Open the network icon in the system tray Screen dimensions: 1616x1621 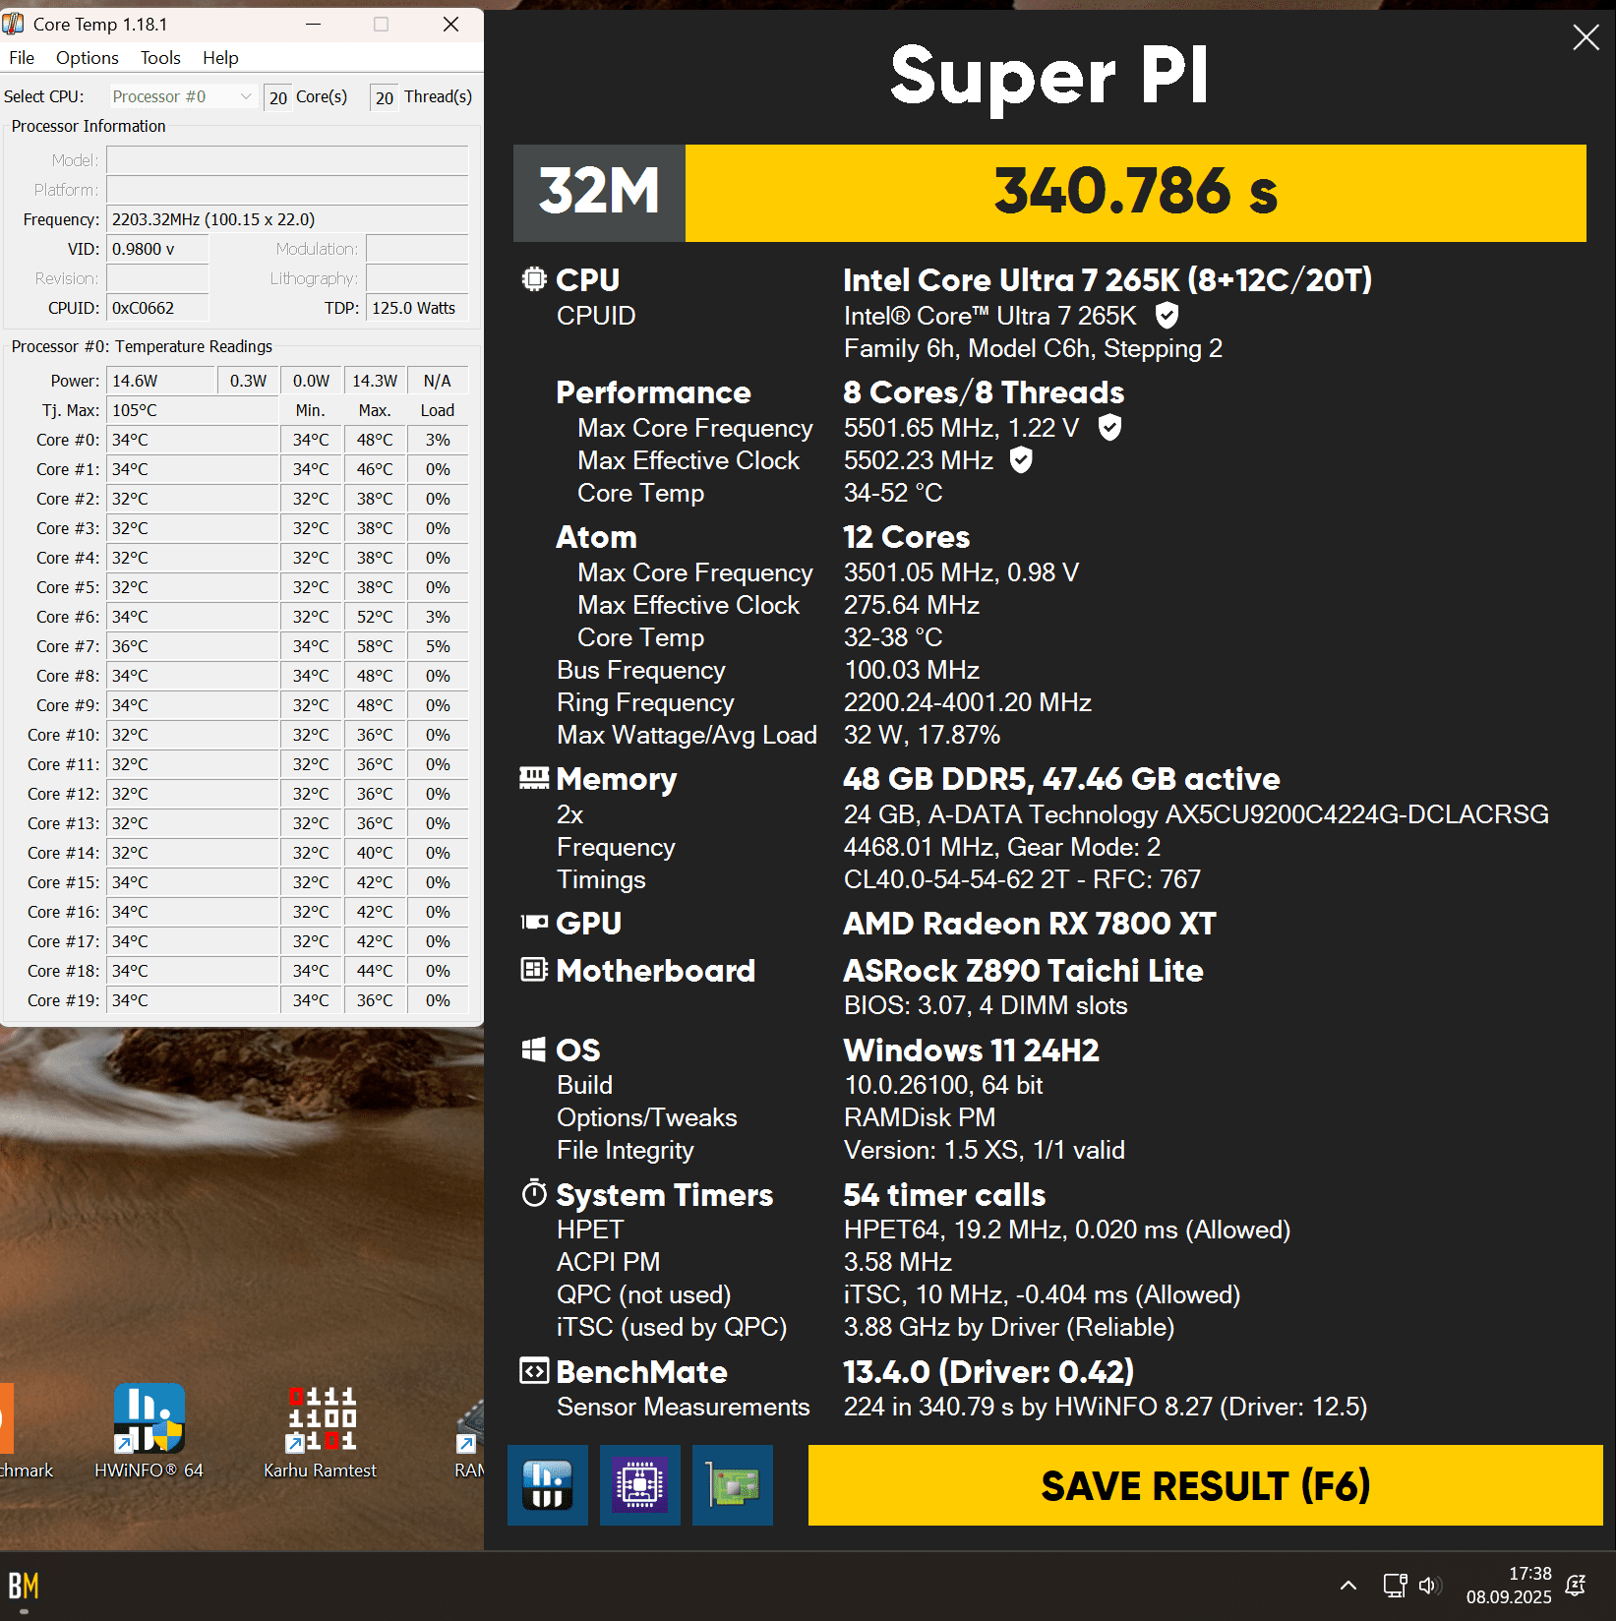(1395, 1586)
